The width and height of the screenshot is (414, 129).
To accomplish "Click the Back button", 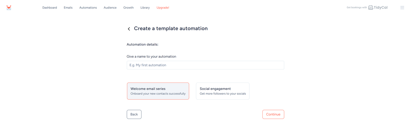I will click(x=134, y=114).
